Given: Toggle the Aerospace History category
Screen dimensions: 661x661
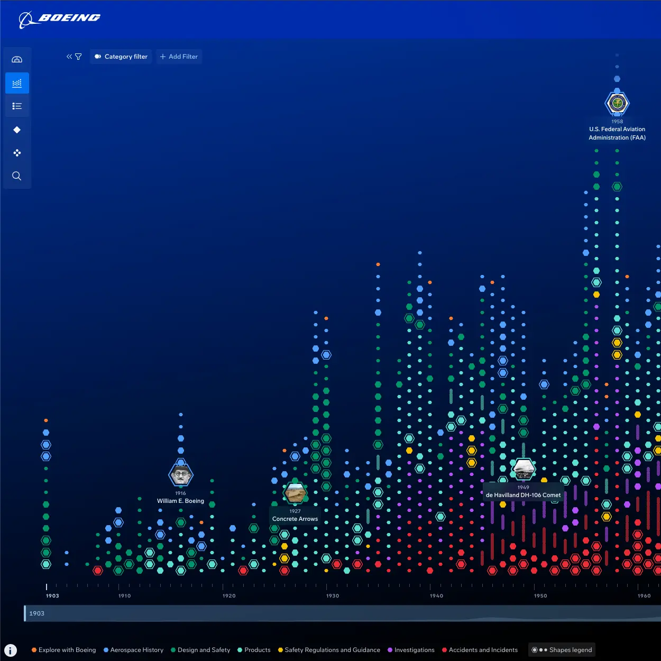Looking at the screenshot, I should pos(134,650).
